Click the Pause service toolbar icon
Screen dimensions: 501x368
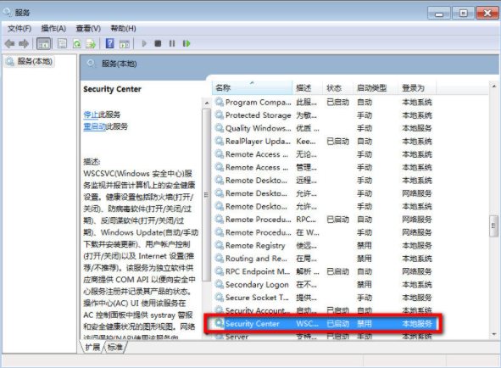pyautogui.click(x=172, y=43)
